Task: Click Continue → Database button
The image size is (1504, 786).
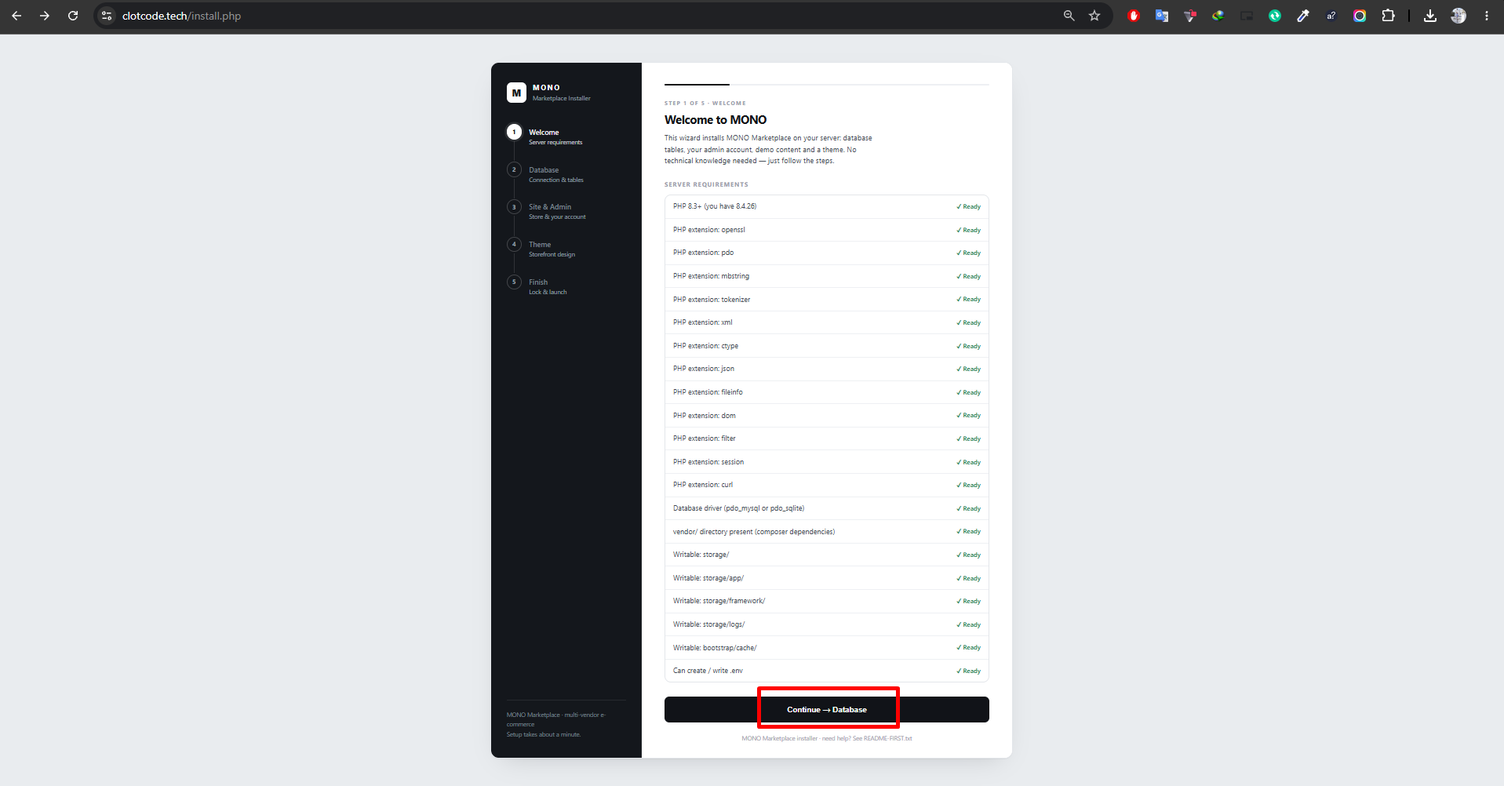Action: click(x=827, y=709)
